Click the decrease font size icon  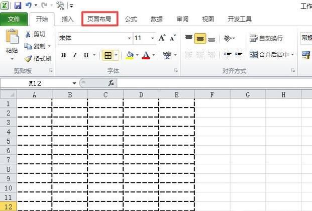point(173,38)
